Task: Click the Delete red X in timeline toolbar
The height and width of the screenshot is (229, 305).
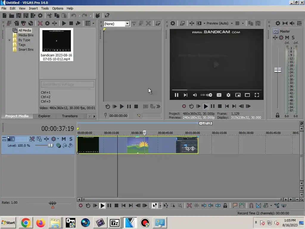Action: click(189, 205)
